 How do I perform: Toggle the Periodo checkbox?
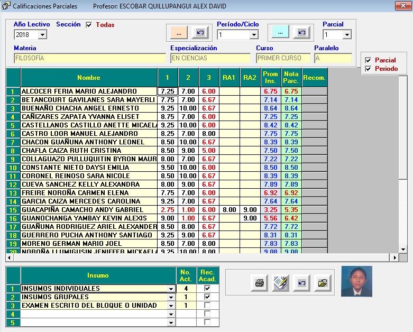click(368, 69)
